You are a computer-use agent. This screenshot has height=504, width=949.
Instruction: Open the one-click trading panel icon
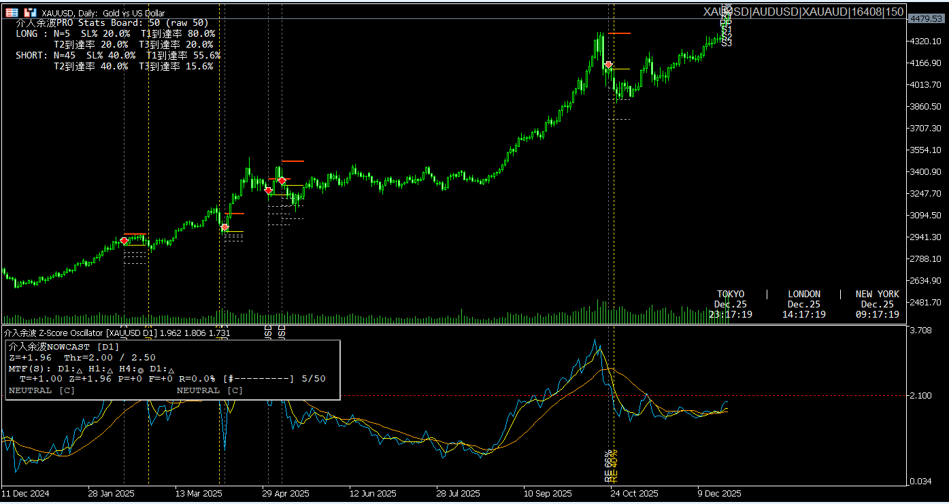coord(30,13)
